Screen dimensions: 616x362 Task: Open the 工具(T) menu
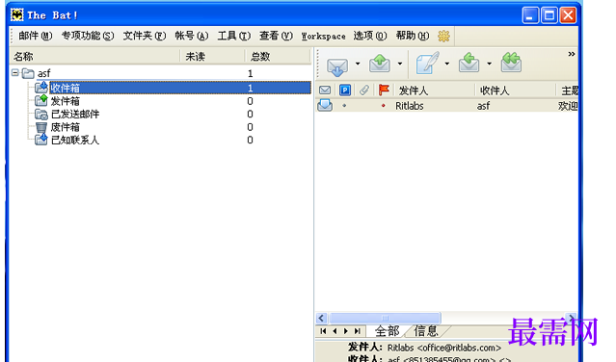coord(233,36)
